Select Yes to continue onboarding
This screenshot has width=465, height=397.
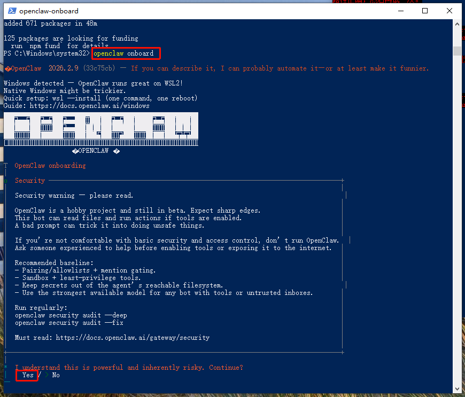[27, 375]
